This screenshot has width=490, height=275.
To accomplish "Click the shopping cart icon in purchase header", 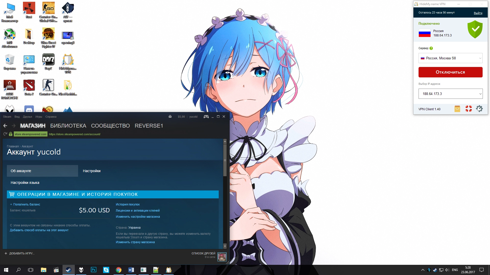I will [12, 194].
